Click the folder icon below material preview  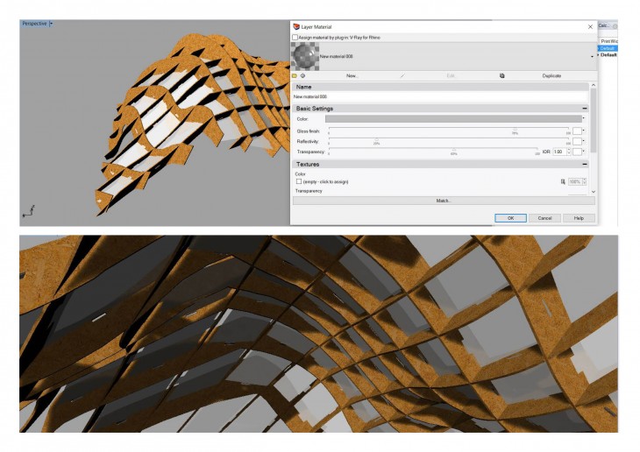click(x=295, y=76)
